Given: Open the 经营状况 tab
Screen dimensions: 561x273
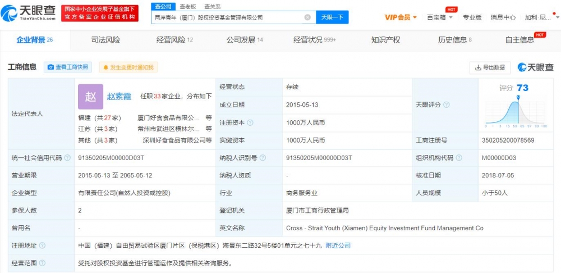Looking at the screenshot, I should click(x=315, y=40).
